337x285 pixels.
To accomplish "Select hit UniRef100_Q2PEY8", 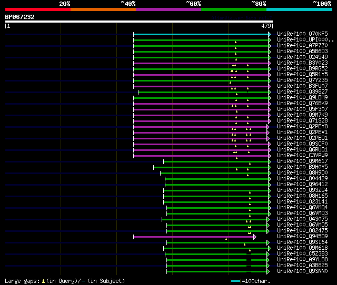I will click(x=302, y=127).
